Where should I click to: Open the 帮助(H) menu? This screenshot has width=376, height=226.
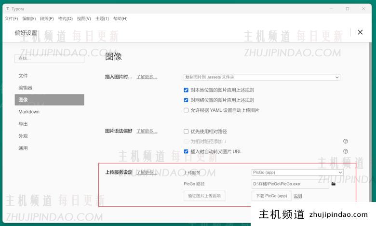[120, 18]
